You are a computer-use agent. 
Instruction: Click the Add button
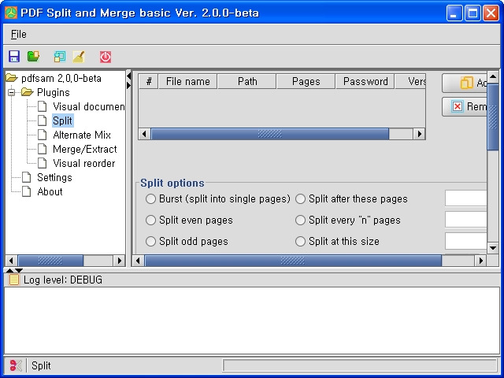(465, 83)
